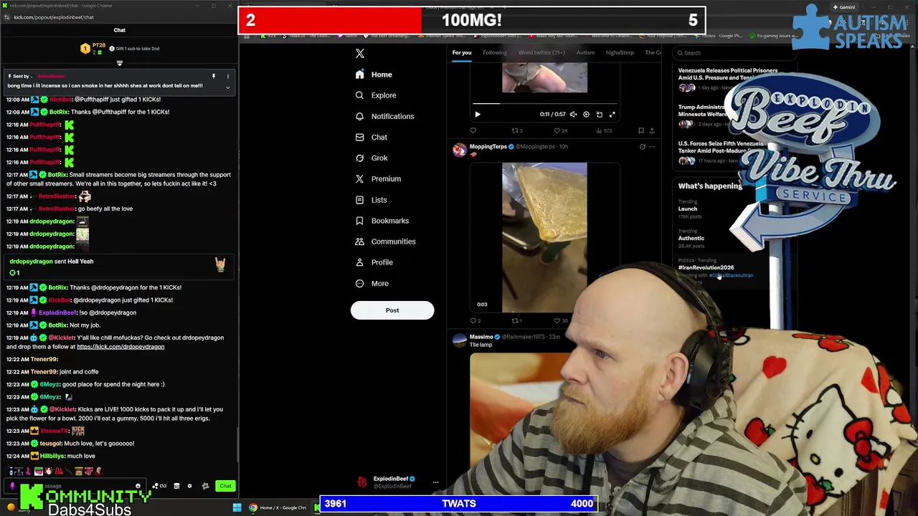The image size is (918, 516).
Task: Seek on the top video progress bar
Action: 544,103
